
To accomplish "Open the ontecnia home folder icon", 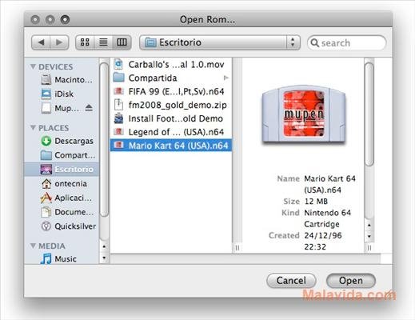I will pos(46,183).
